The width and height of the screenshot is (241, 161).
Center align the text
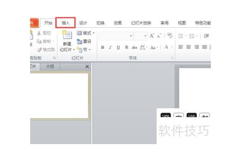(x=188, y=47)
